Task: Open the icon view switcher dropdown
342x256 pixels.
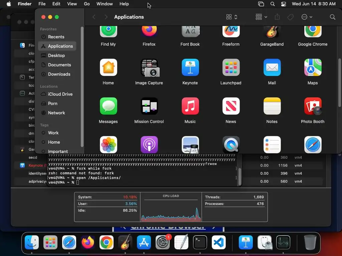Action: [232, 17]
